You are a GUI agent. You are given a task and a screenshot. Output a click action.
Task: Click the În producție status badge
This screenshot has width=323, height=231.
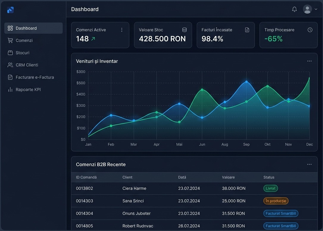276,201
